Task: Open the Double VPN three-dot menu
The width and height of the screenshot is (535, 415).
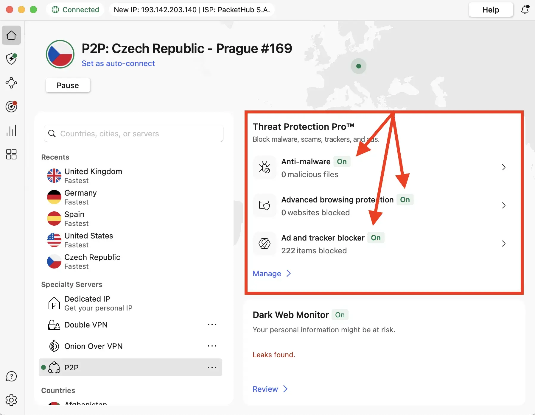Action: (212, 324)
